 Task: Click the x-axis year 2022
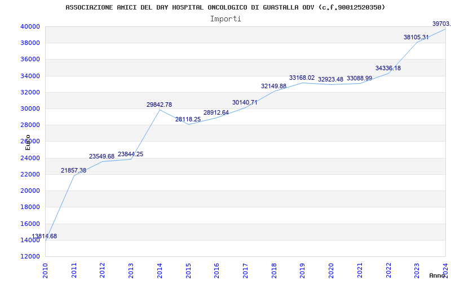pos(388,271)
